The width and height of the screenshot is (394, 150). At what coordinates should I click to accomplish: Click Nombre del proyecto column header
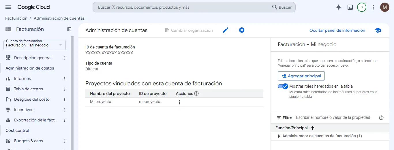110,93
